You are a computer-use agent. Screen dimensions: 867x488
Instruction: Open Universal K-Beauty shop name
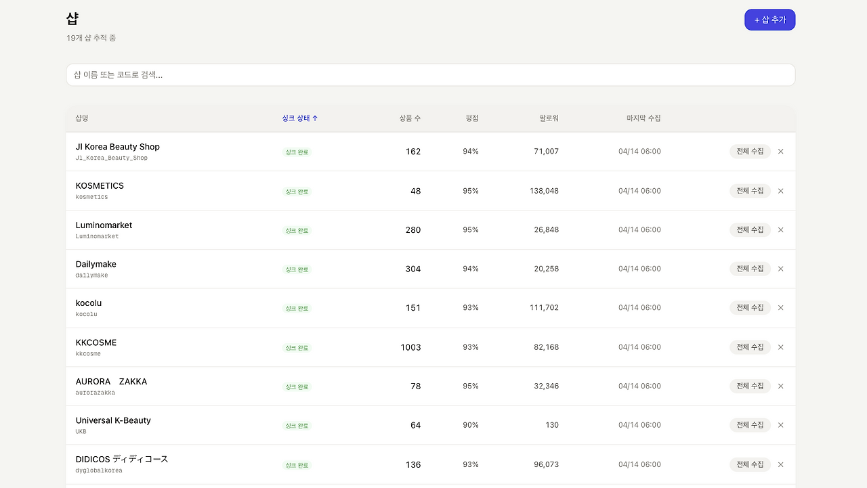(x=113, y=420)
